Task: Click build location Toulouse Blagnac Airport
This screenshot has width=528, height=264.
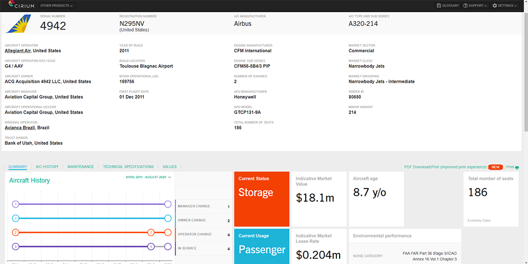Action: click(146, 66)
